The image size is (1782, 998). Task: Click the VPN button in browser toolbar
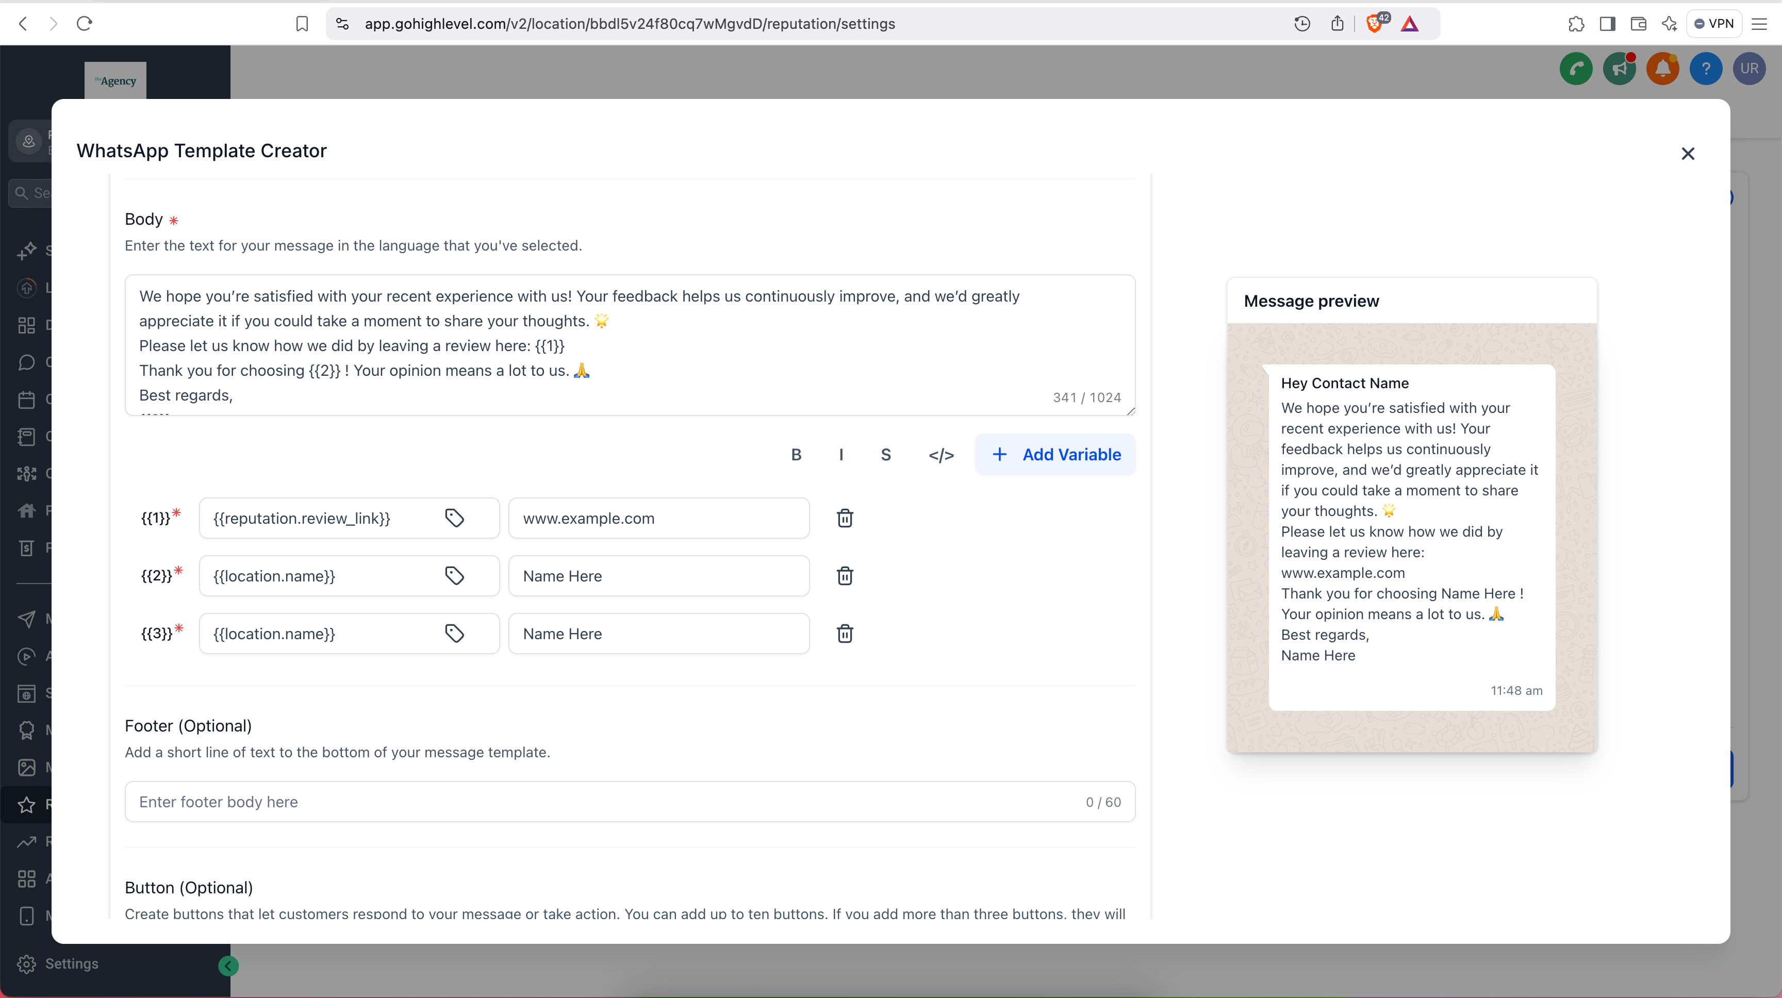[1713, 24]
